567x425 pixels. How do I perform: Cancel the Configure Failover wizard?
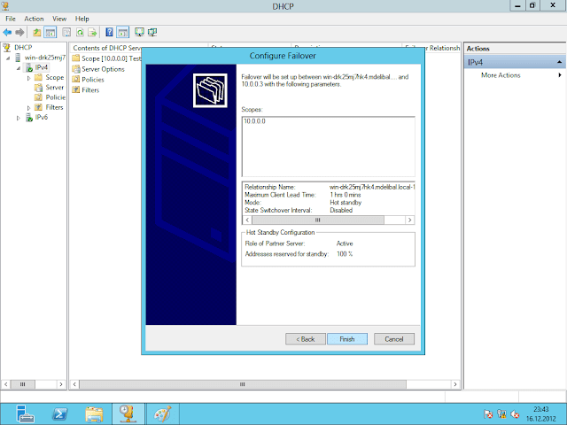coord(393,338)
